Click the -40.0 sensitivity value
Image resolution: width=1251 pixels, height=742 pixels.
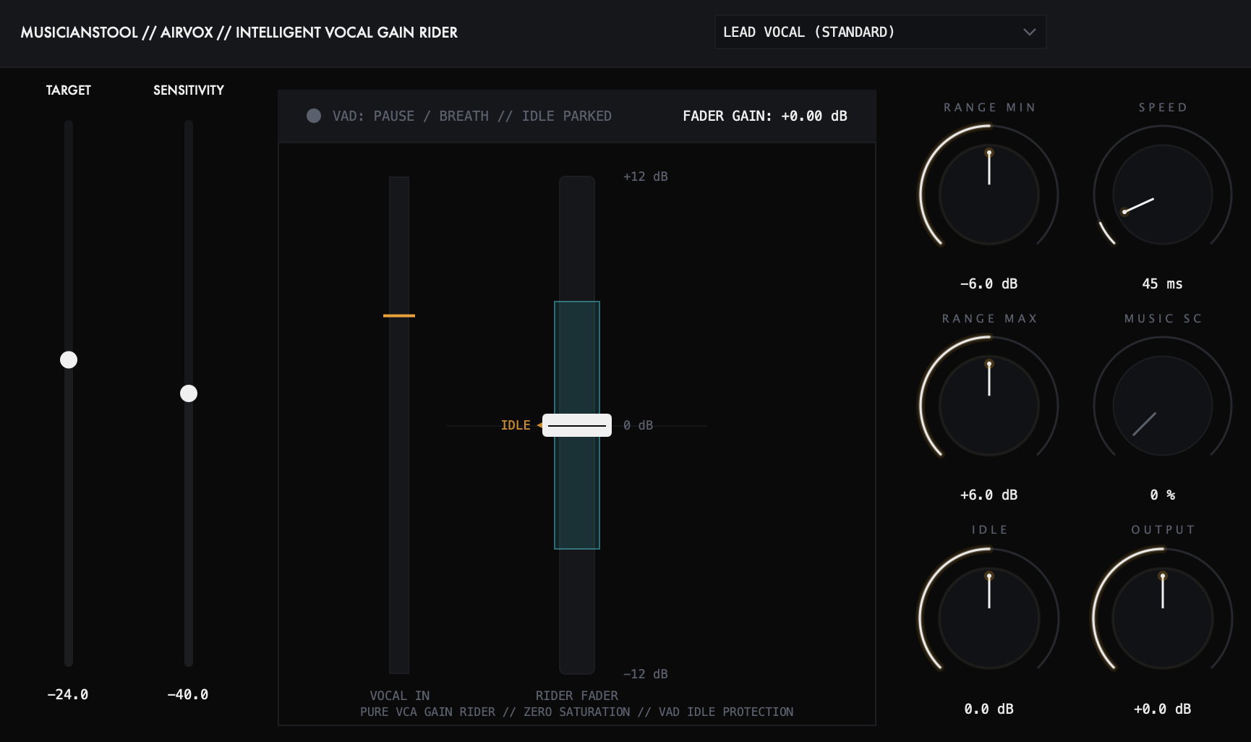[x=188, y=694]
